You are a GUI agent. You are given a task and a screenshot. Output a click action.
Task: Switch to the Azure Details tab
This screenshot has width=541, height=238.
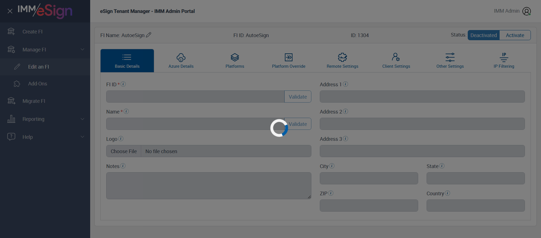point(181,61)
